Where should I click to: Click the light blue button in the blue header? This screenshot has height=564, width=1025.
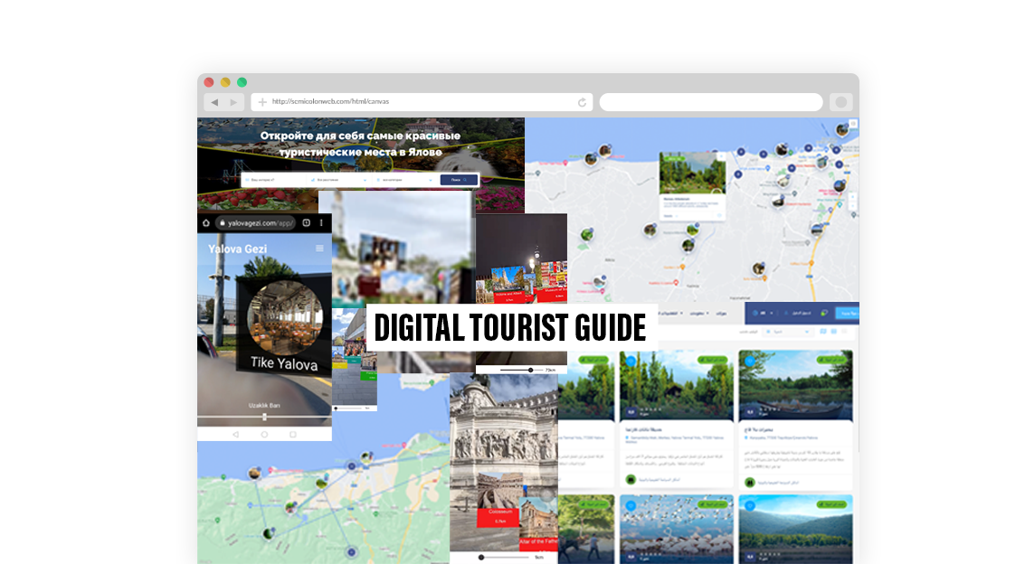pos(848,314)
